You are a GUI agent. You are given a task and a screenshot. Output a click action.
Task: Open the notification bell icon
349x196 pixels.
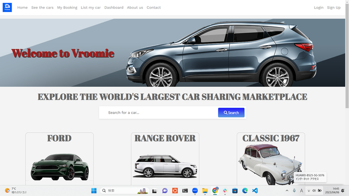[x=343, y=191]
